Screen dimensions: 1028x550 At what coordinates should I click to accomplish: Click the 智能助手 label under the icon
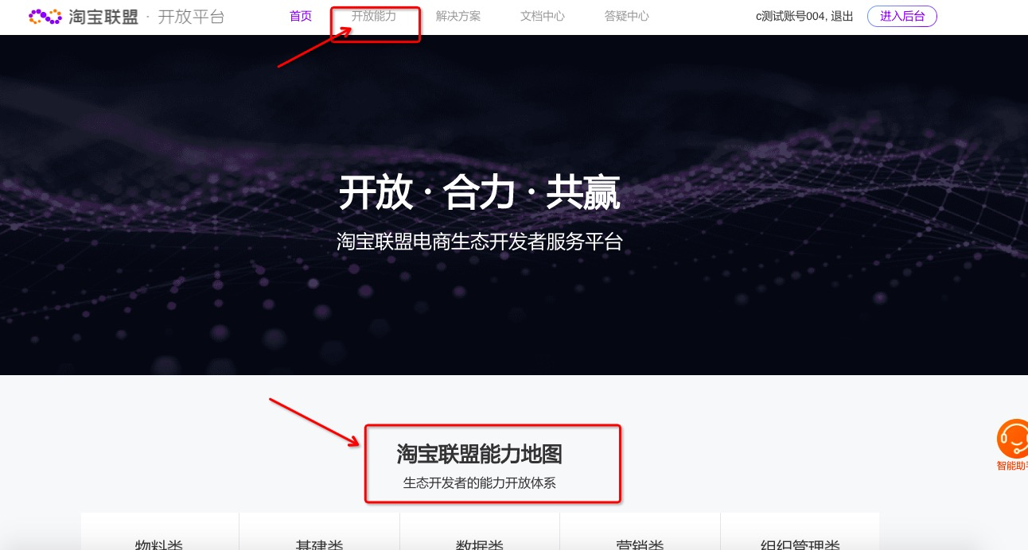[1012, 465]
